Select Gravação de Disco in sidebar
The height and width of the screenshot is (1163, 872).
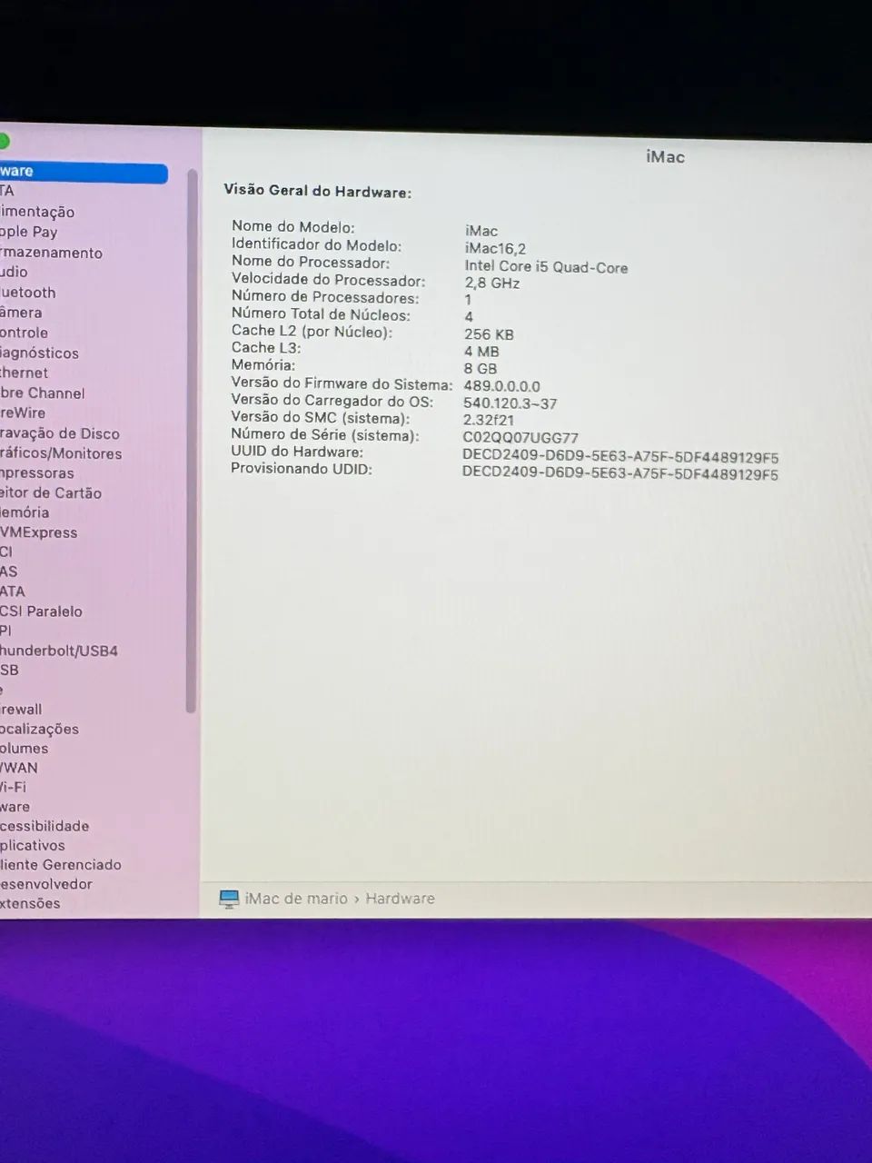pos(60,433)
